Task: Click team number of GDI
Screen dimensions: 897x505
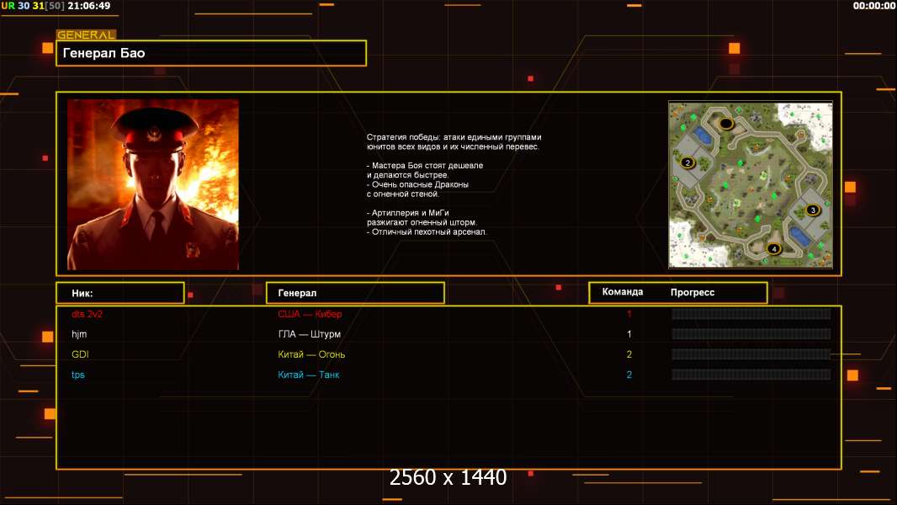Action: 629,354
